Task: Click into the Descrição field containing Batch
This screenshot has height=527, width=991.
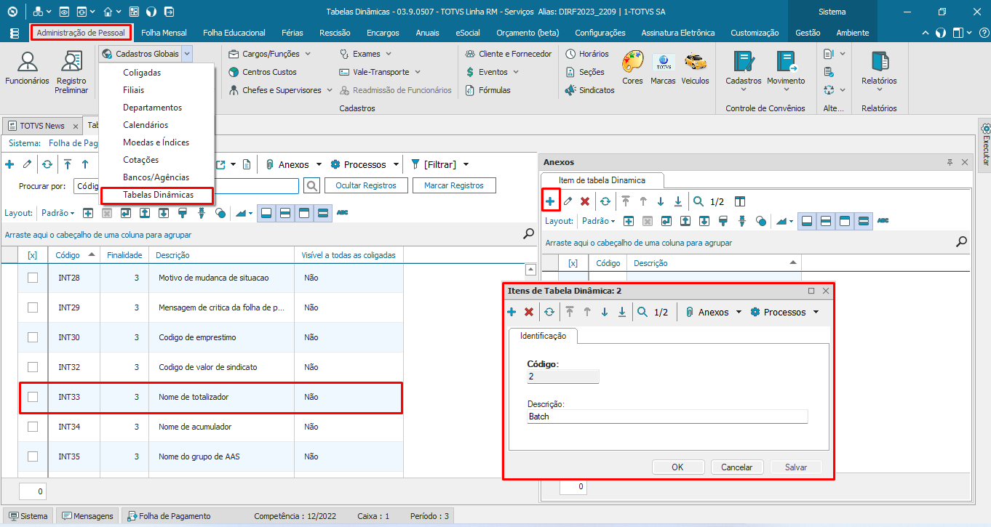Action: pos(667,417)
